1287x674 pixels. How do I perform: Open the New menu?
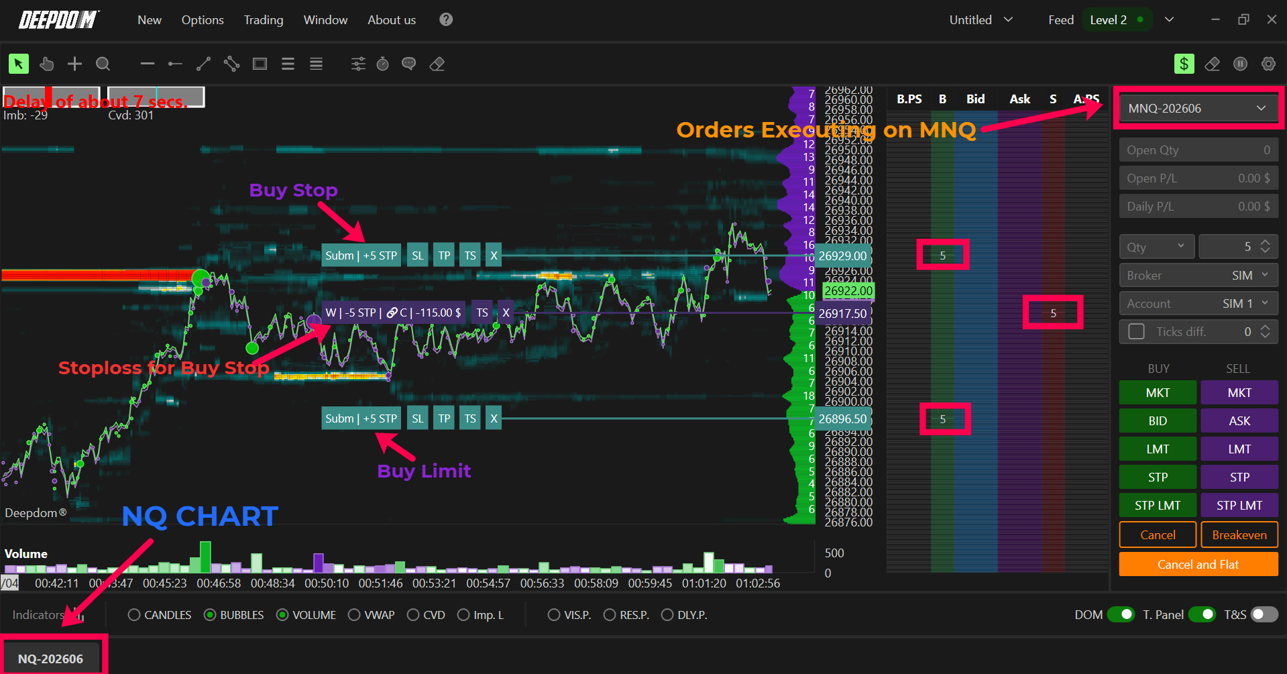coord(149,19)
